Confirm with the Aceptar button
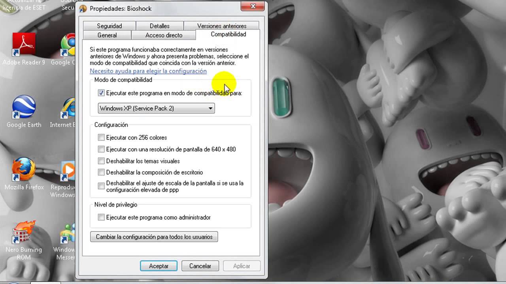 [159, 266]
